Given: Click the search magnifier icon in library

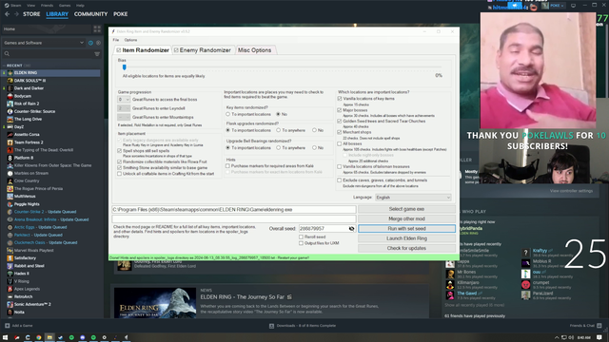Looking at the screenshot, I should tap(7, 54).
